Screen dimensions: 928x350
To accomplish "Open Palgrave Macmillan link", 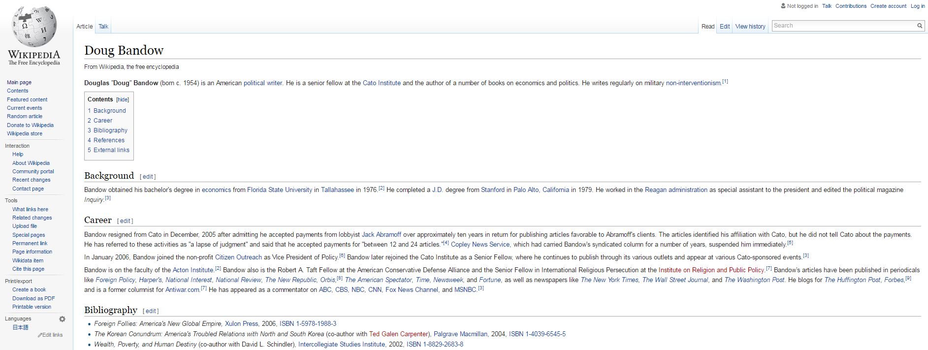I will tap(460, 334).
